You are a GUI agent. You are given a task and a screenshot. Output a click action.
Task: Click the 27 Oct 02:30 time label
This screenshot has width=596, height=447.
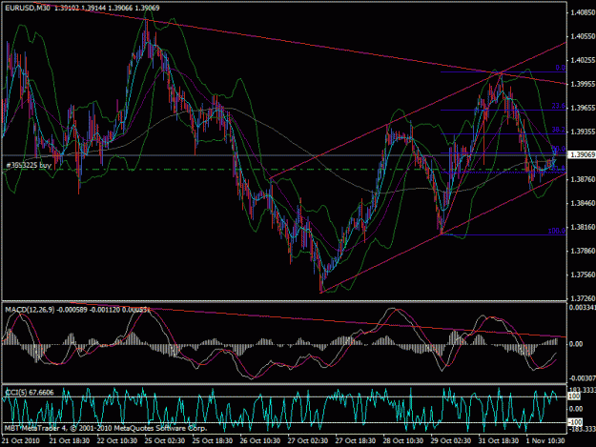[x=307, y=441]
